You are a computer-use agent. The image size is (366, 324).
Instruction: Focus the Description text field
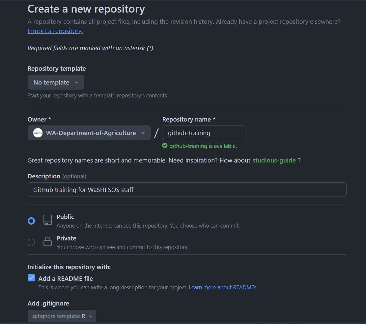[x=187, y=190]
